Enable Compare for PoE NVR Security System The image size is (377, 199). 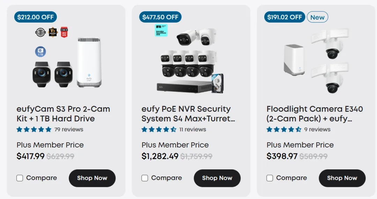[x=145, y=178]
